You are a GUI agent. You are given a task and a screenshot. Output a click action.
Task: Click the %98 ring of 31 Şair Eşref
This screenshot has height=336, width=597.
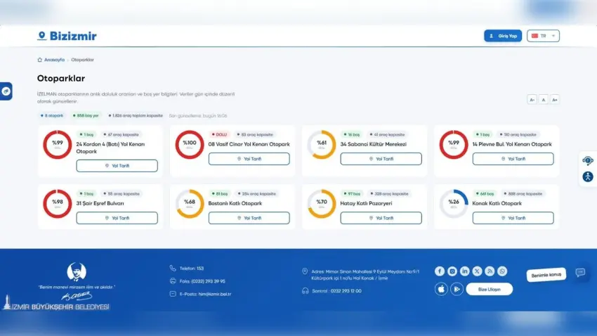(x=58, y=204)
